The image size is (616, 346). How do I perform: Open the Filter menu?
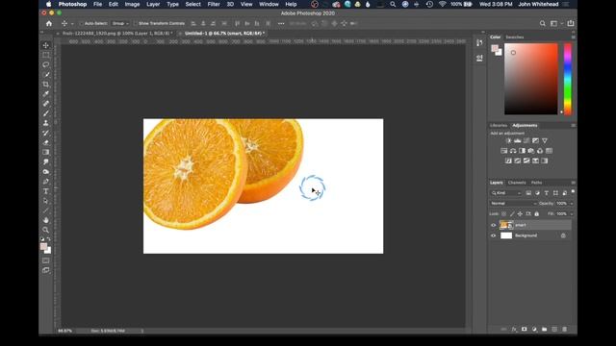(x=214, y=4)
